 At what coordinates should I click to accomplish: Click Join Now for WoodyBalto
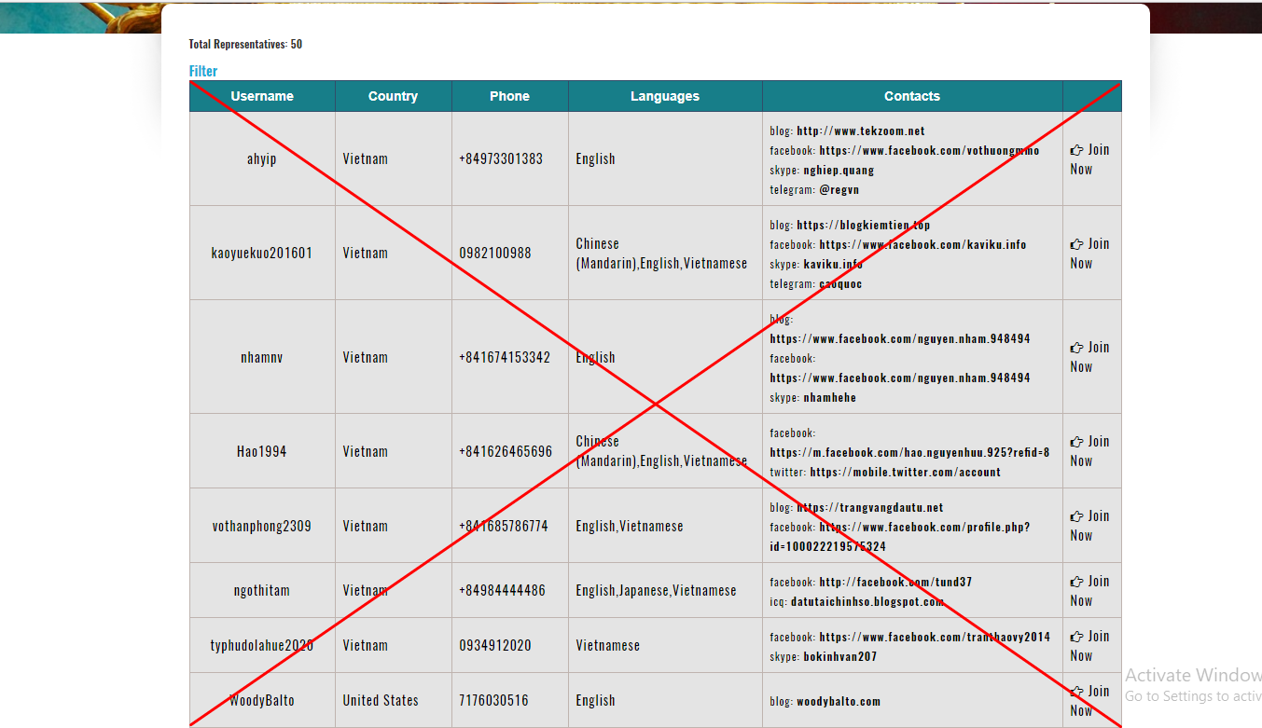pyautogui.click(x=1089, y=701)
